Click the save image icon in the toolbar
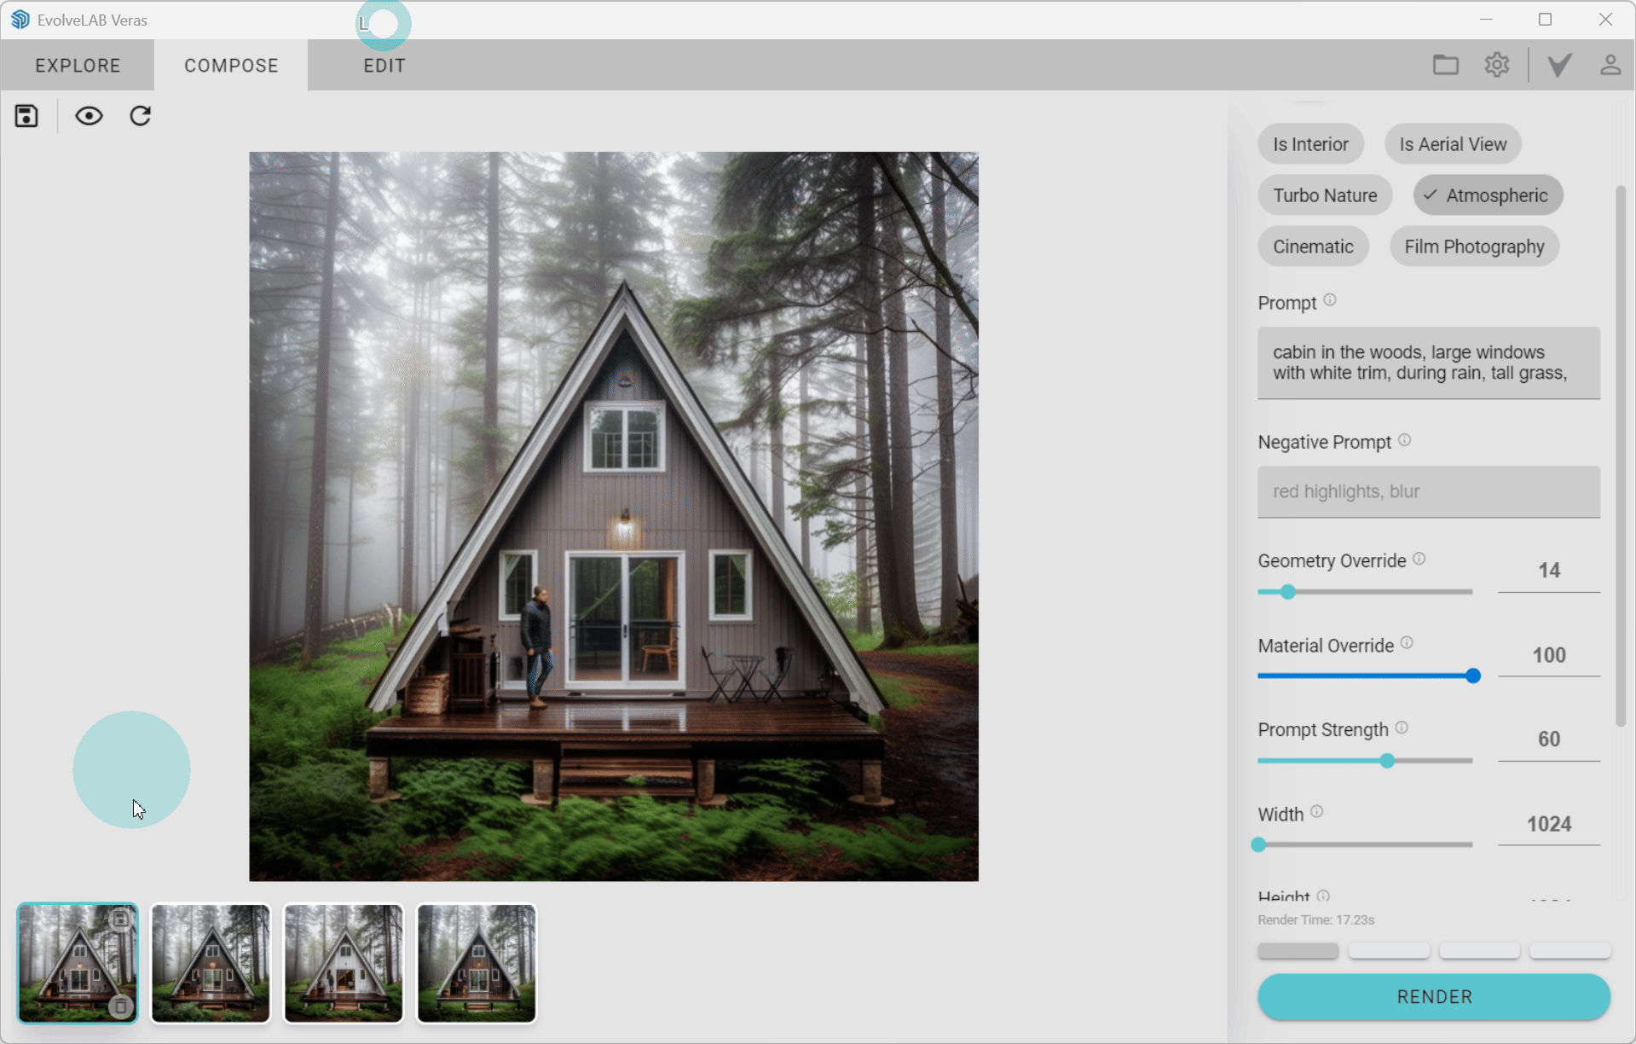Screen dimensions: 1636x1044 [x=26, y=115]
